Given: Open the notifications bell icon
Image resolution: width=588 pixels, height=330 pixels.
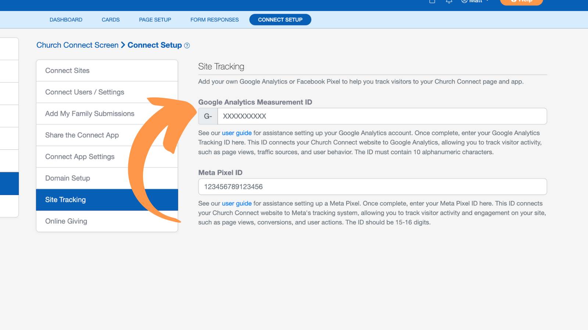Looking at the screenshot, I should point(449,1).
